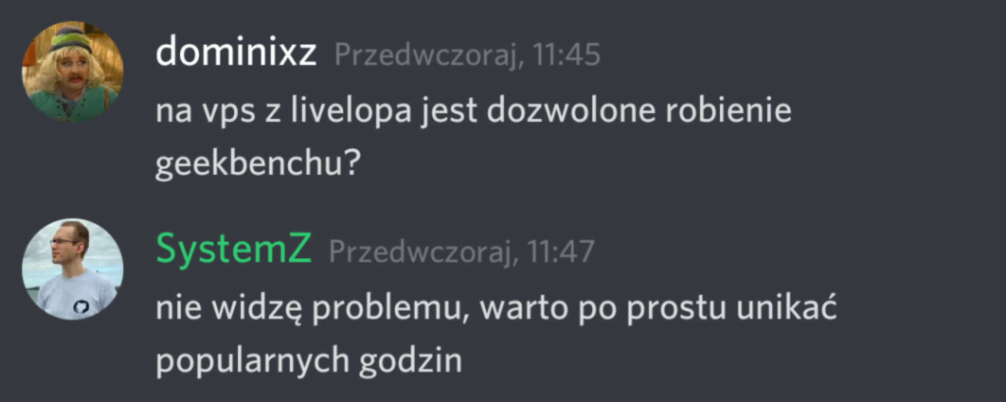
Task: Select the word geekbenchu? in dominixz's message
Action: coord(258,163)
